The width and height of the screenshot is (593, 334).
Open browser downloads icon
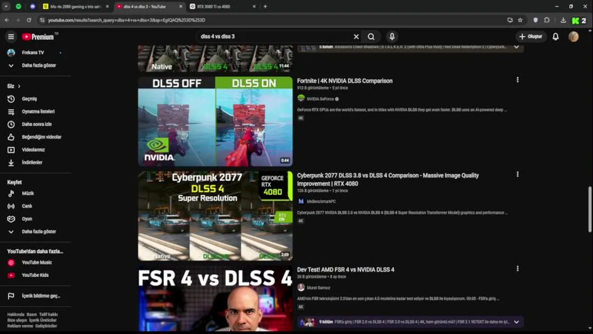pos(563,20)
